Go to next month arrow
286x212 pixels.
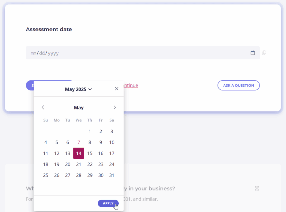pos(115,108)
